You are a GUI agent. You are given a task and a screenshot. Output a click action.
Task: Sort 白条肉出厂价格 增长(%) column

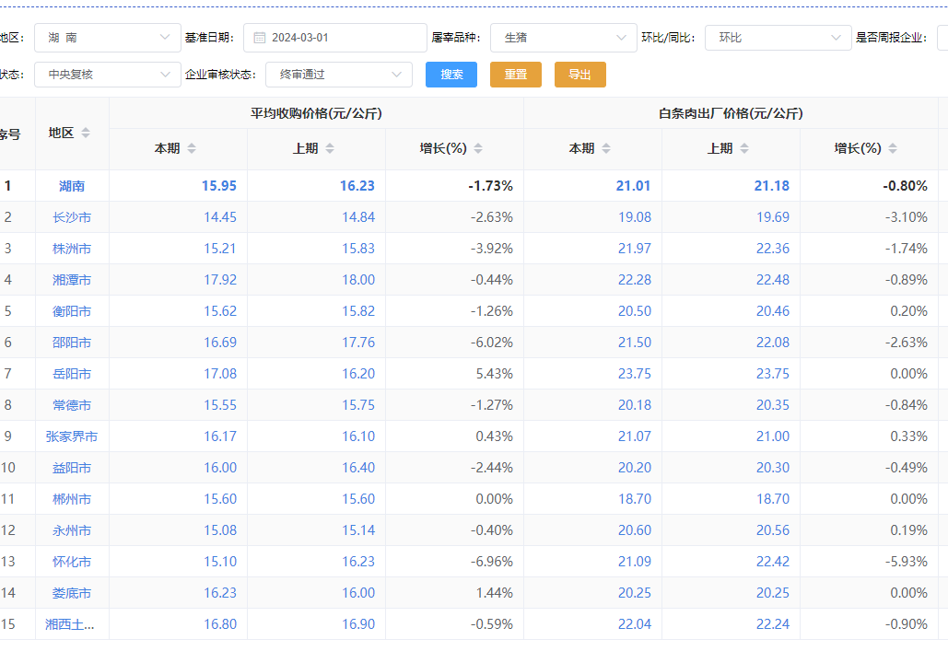pos(892,148)
